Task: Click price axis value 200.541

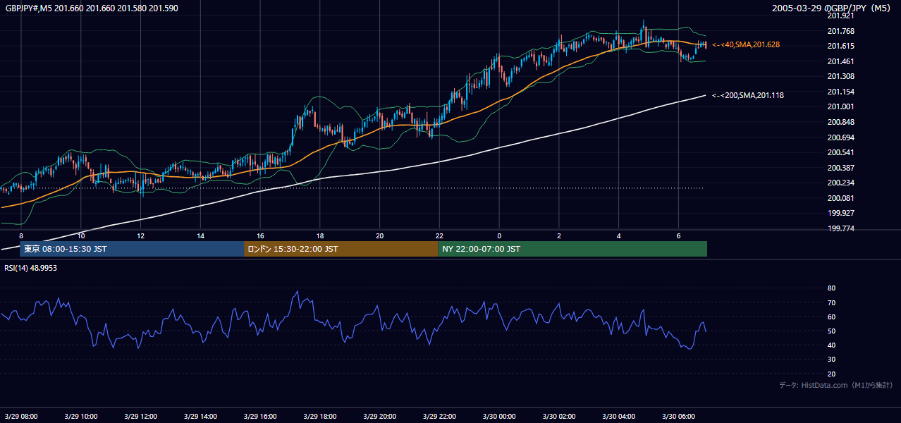Action: pyautogui.click(x=840, y=152)
